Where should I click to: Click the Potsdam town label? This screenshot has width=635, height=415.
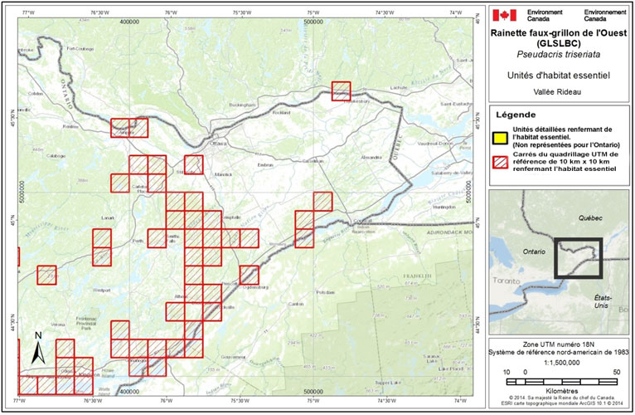pyautogui.click(x=323, y=292)
